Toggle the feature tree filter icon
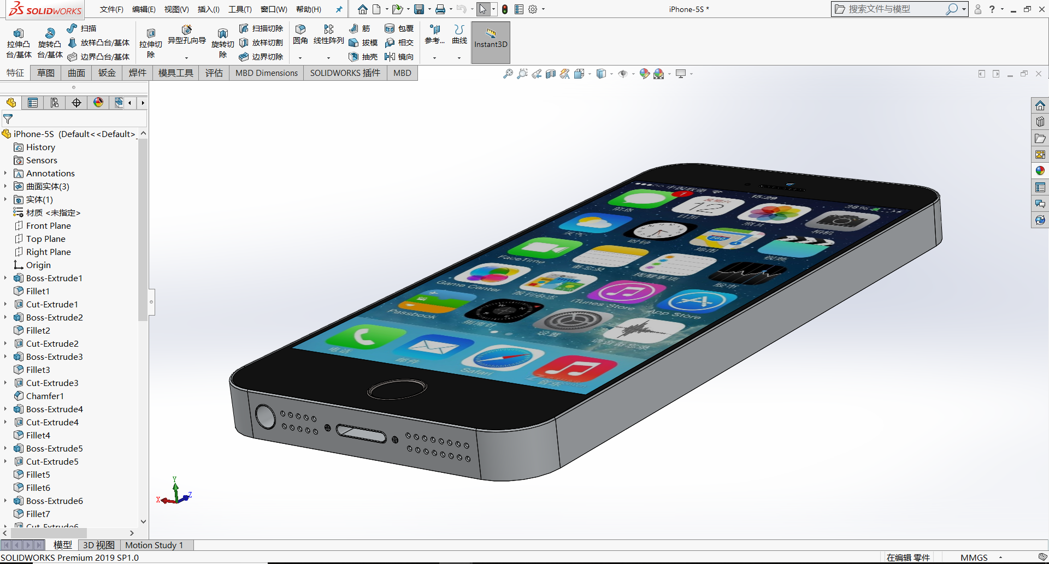Screen dimensions: 1049x564 click(8, 118)
